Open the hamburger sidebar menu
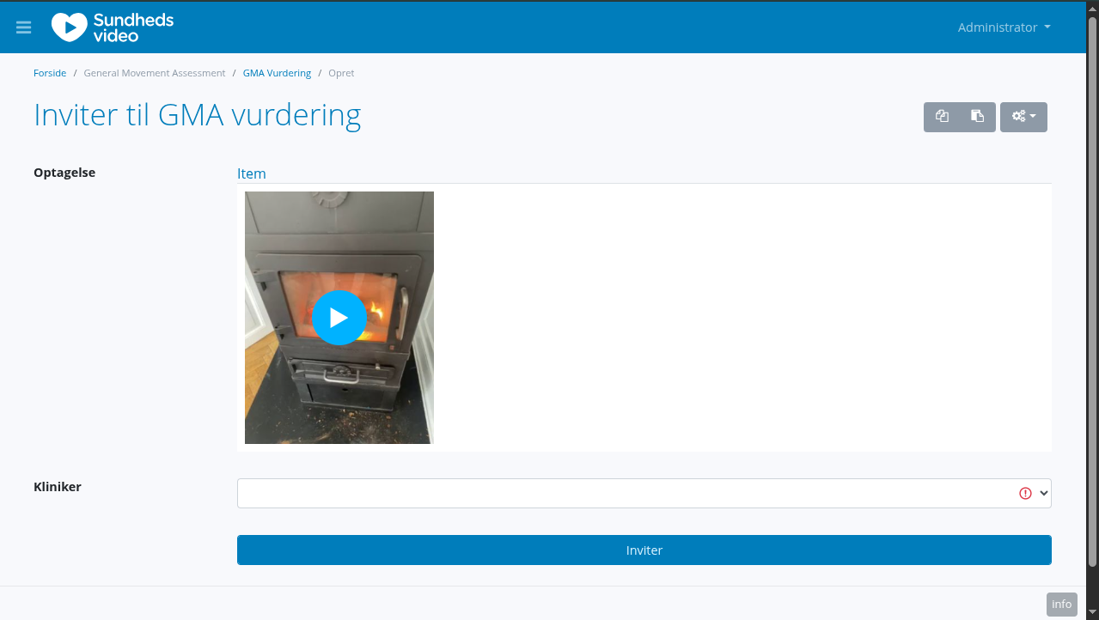Image resolution: width=1099 pixels, height=620 pixels. point(24,27)
